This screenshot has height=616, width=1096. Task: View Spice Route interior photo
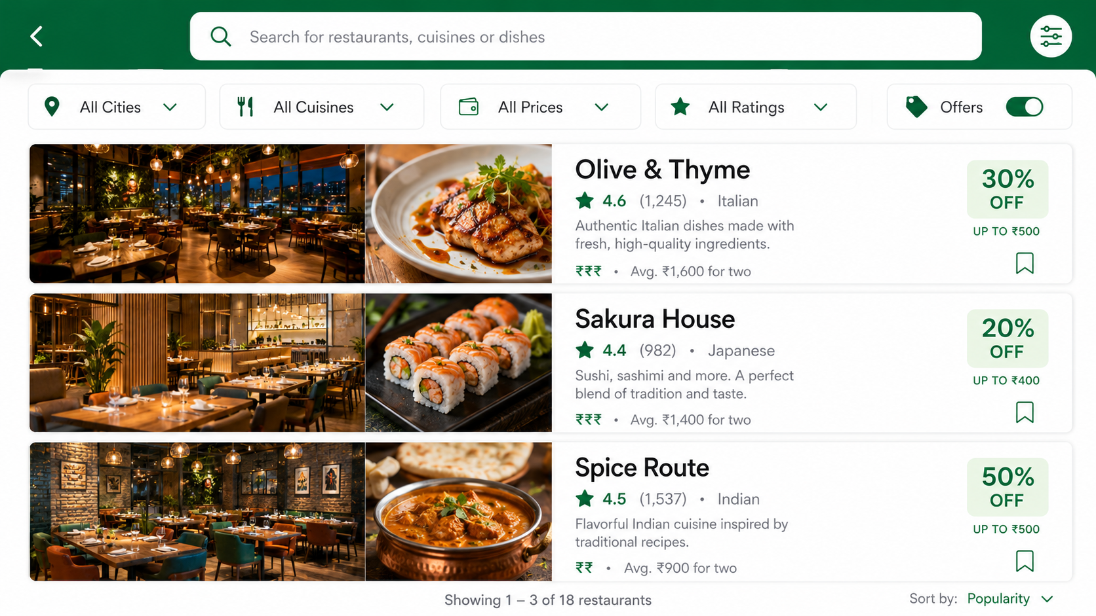pyautogui.click(x=197, y=511)
